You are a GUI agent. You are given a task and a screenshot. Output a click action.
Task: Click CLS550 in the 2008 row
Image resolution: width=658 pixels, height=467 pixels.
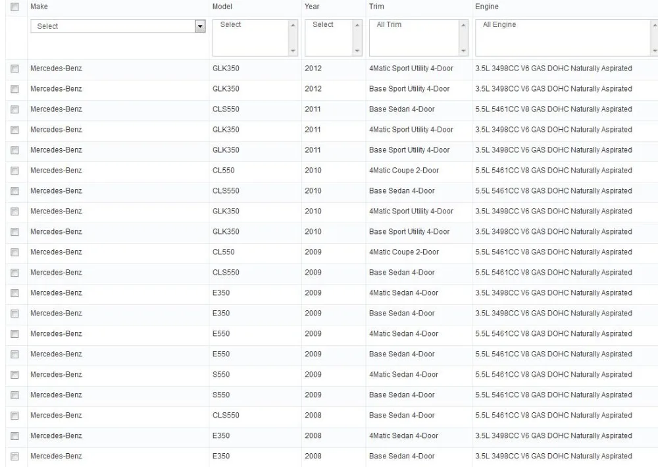226,416
